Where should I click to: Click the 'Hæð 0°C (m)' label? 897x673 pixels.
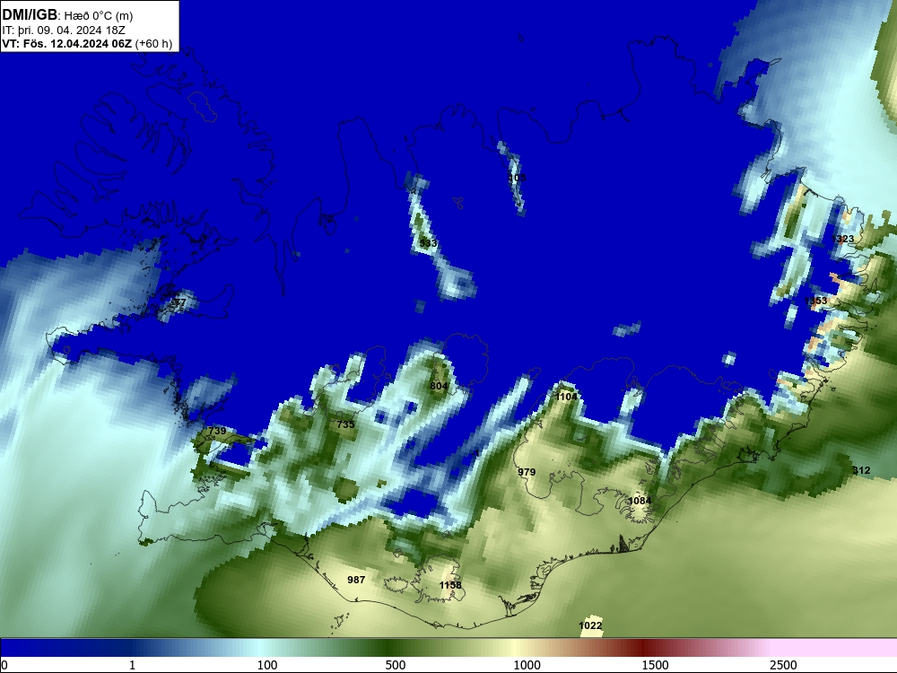point(99,16)
